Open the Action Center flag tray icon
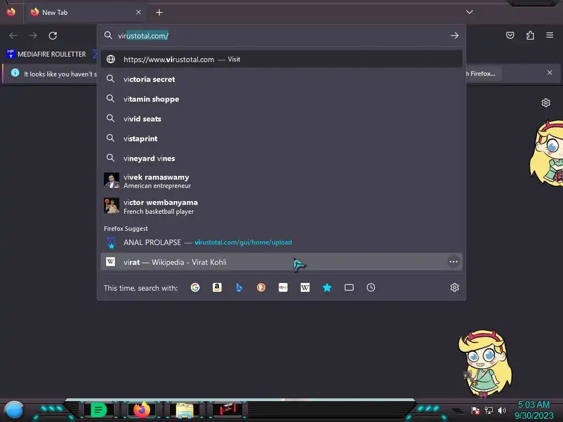 (476, 410)
